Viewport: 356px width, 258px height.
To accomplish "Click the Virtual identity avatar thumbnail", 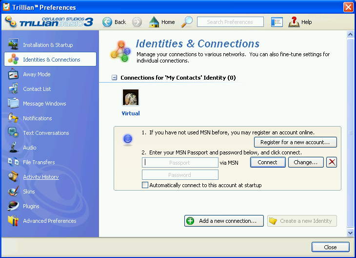I will point(131,97).
